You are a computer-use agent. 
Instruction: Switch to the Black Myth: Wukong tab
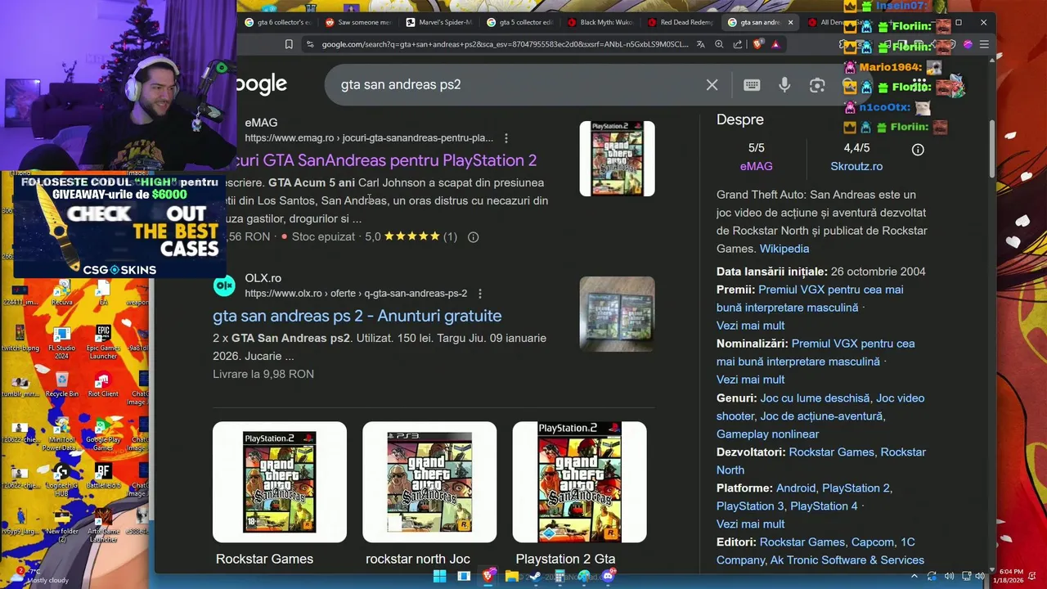[x=600, y=22]
